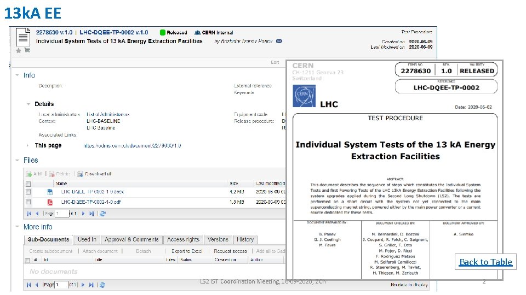Click Request access

(230, 251)
